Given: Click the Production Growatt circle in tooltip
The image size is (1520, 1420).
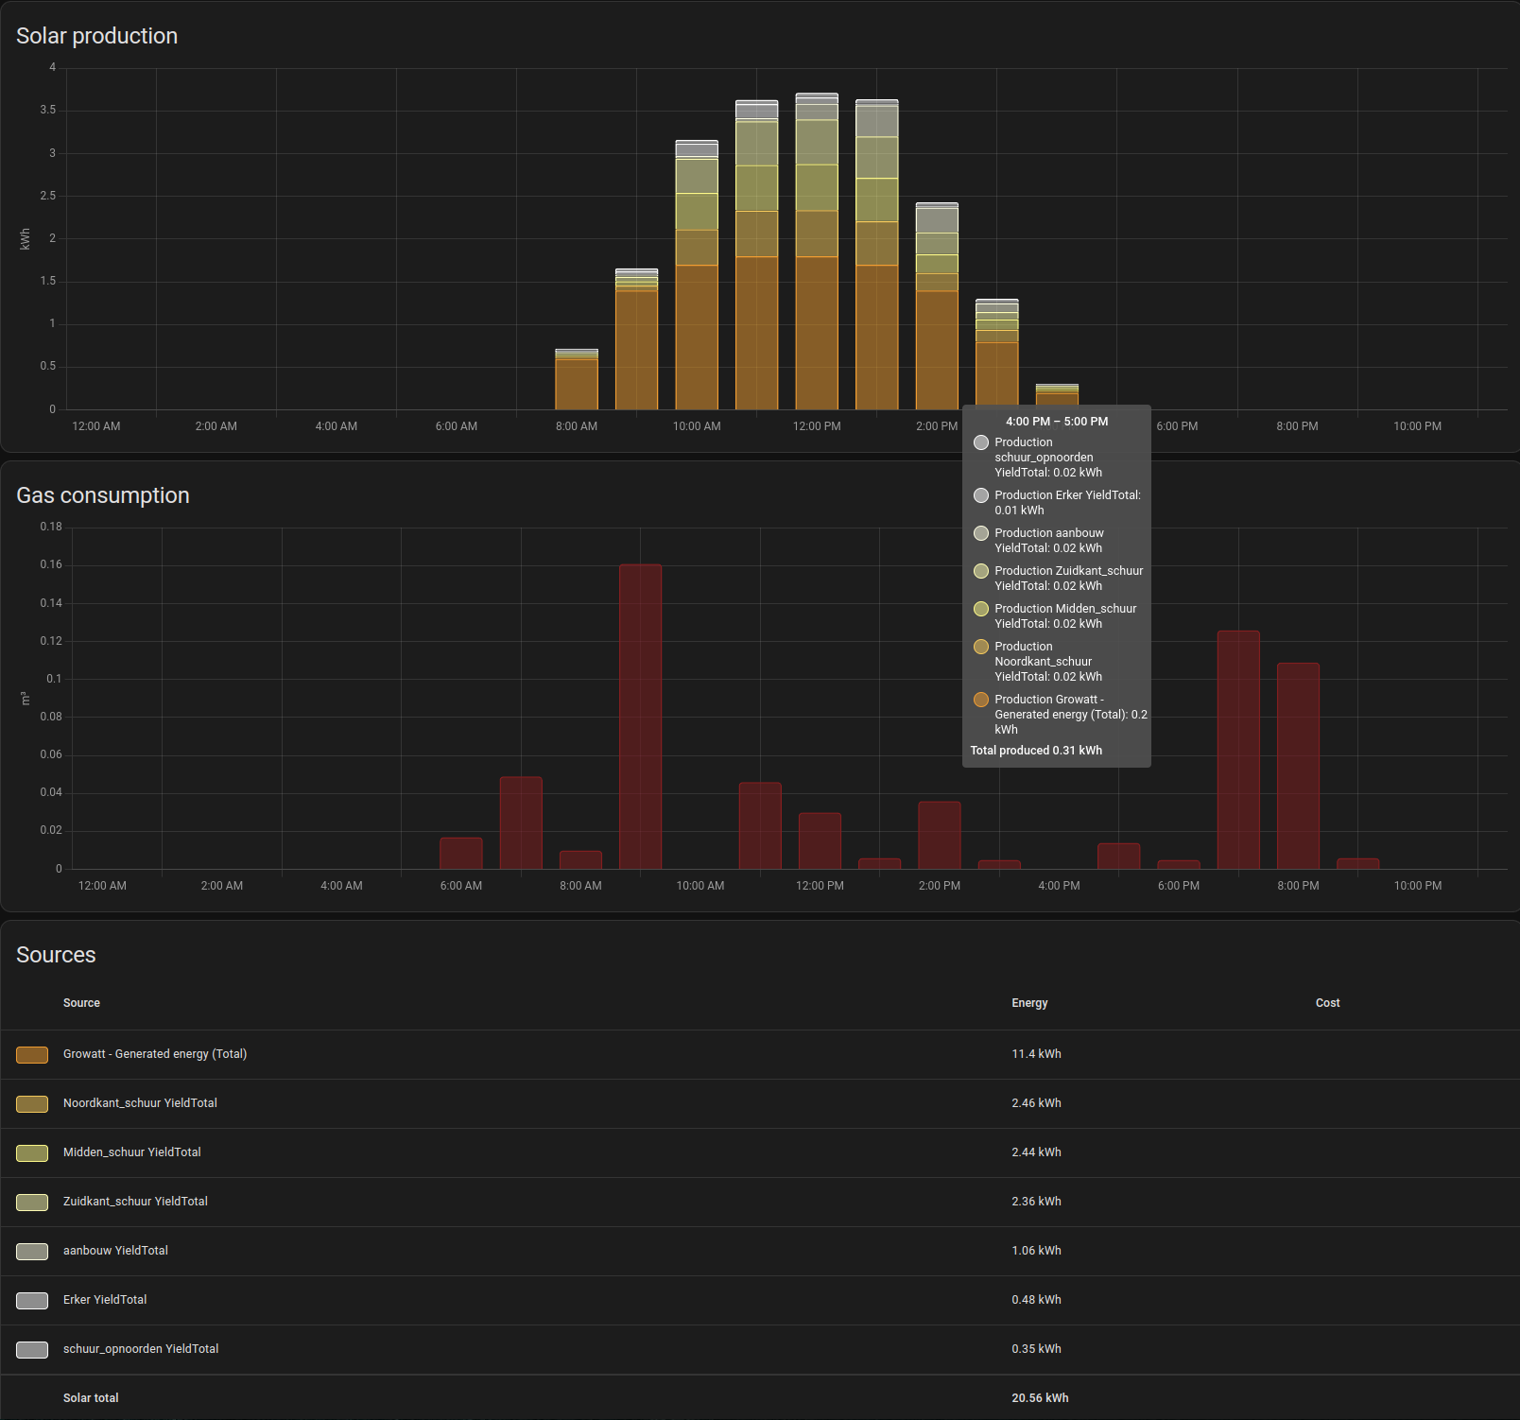Looking at the screenshot, I should (981, 700).
